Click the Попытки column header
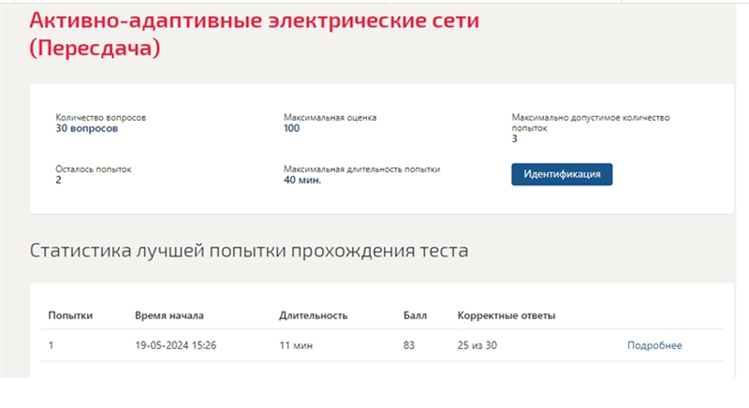 pos(70,315)
